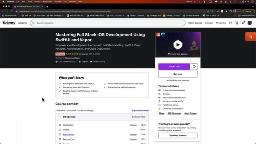Open the Chrome File menu

(18, 2)
